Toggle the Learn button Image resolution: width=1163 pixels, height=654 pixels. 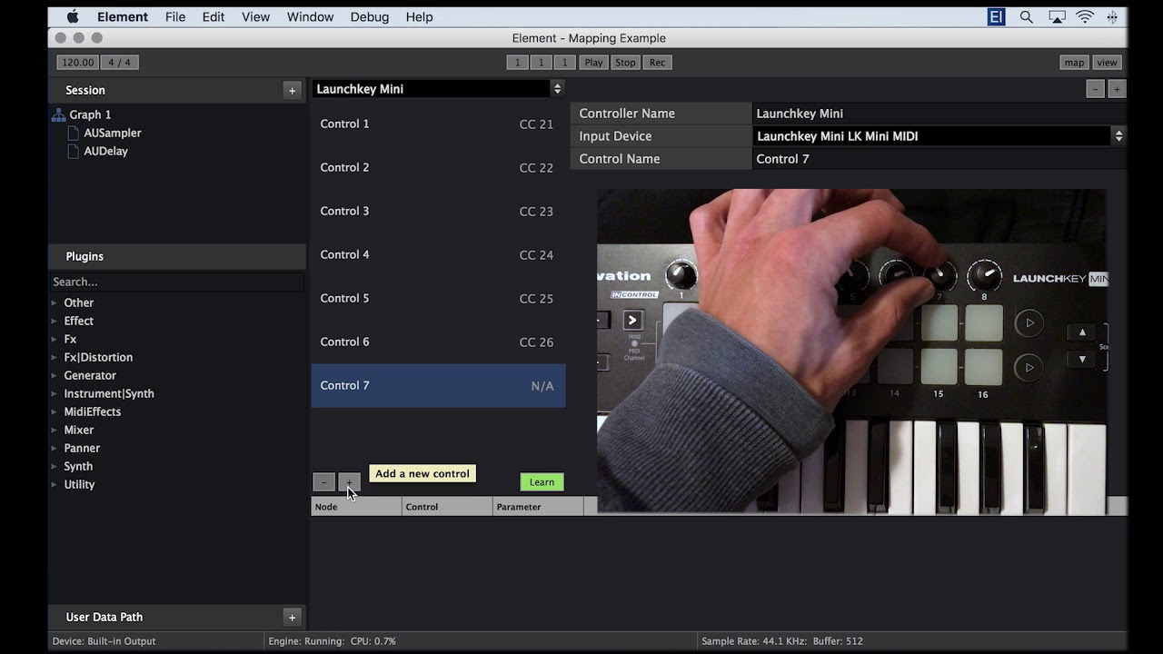coord(542,482)
